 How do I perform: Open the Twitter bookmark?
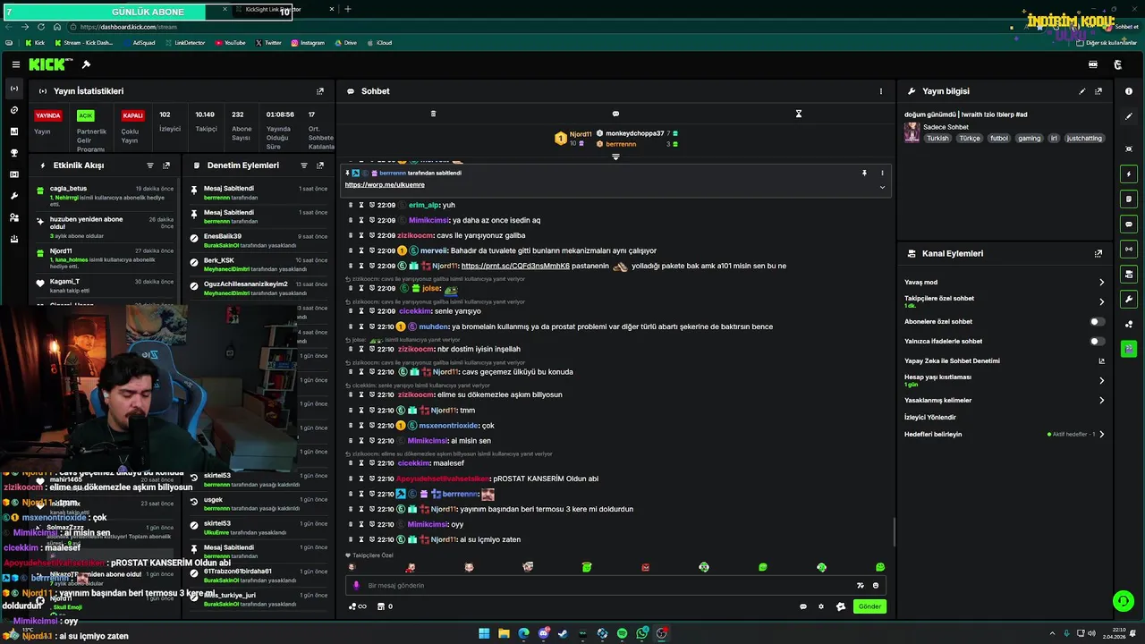pyautogui.click(x=268, y=43)
